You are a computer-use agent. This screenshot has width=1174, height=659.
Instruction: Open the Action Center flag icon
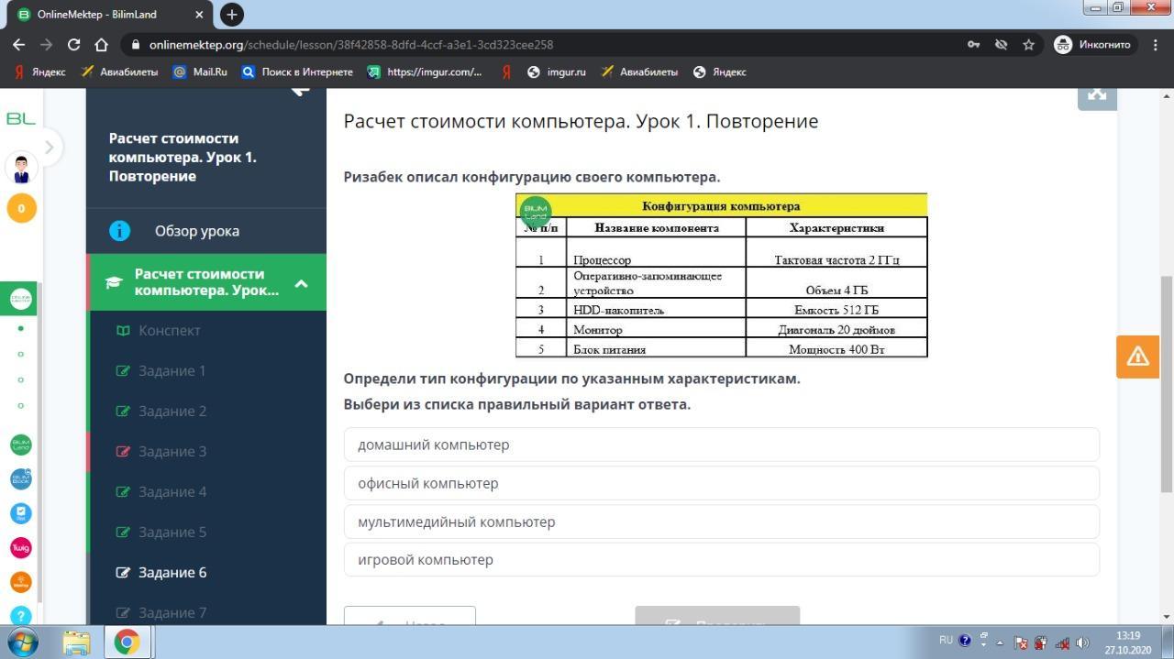[1020, 643]
